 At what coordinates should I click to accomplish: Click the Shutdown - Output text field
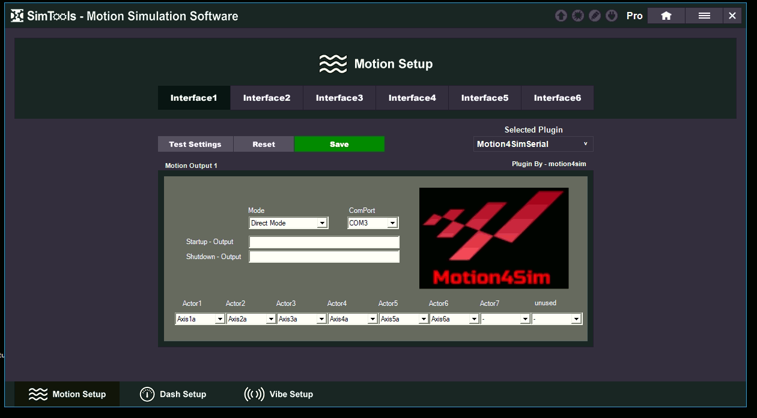[324, 257]
